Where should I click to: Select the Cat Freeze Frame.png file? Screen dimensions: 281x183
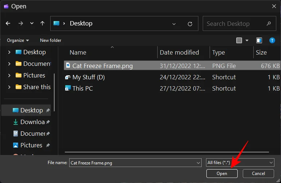coord(102,66)
